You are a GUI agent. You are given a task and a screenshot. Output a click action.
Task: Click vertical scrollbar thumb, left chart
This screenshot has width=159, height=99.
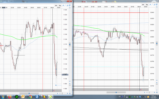(x=70, y=44)
